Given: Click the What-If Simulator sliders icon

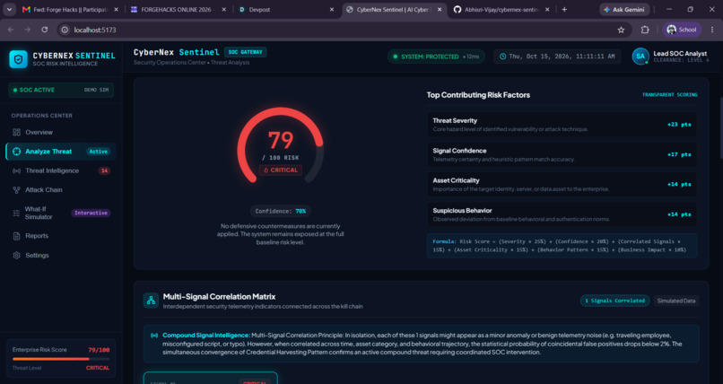Looking at the screenshot, I should tap(17, 213).
